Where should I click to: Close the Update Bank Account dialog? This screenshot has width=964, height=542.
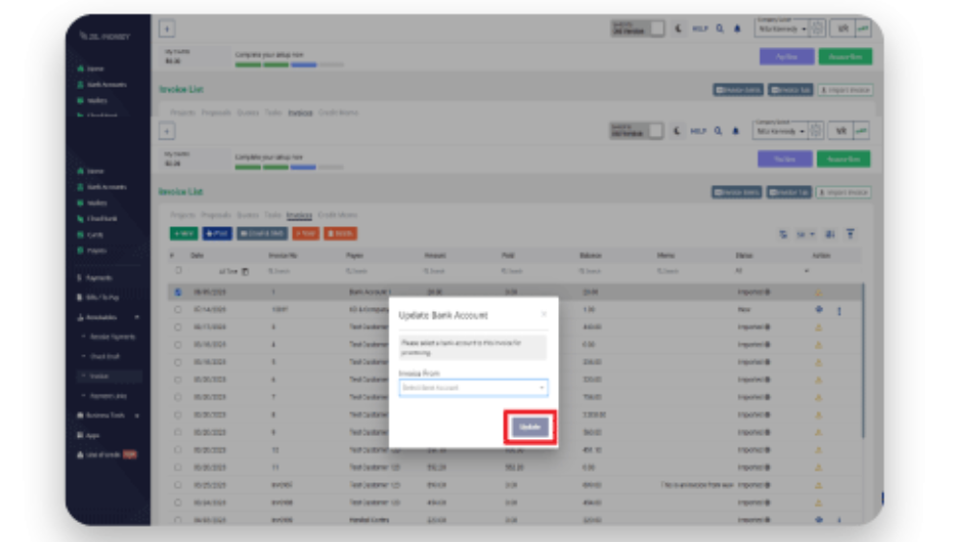544,314
